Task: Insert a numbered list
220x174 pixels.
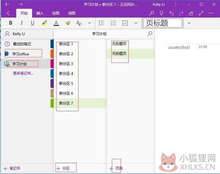Action: pyautogui.click(x=114, y=23)
